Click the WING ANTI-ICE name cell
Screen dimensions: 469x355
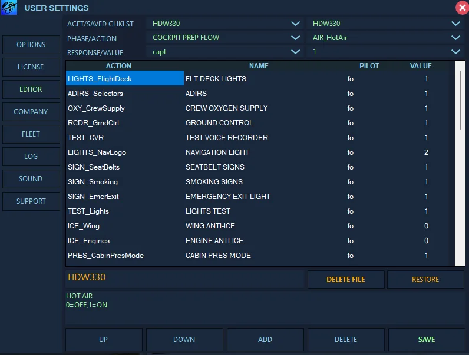coord(210,226)
